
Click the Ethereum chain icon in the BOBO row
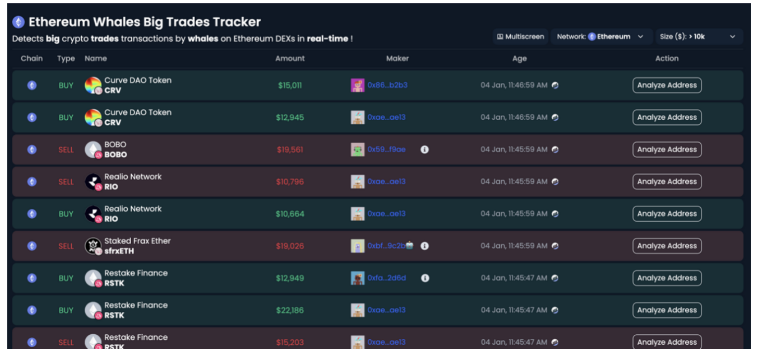32,149
